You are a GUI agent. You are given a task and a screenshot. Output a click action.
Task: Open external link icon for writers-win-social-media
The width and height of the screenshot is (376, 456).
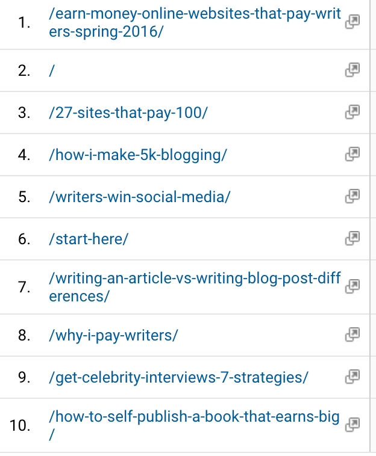tap(352, 196)
